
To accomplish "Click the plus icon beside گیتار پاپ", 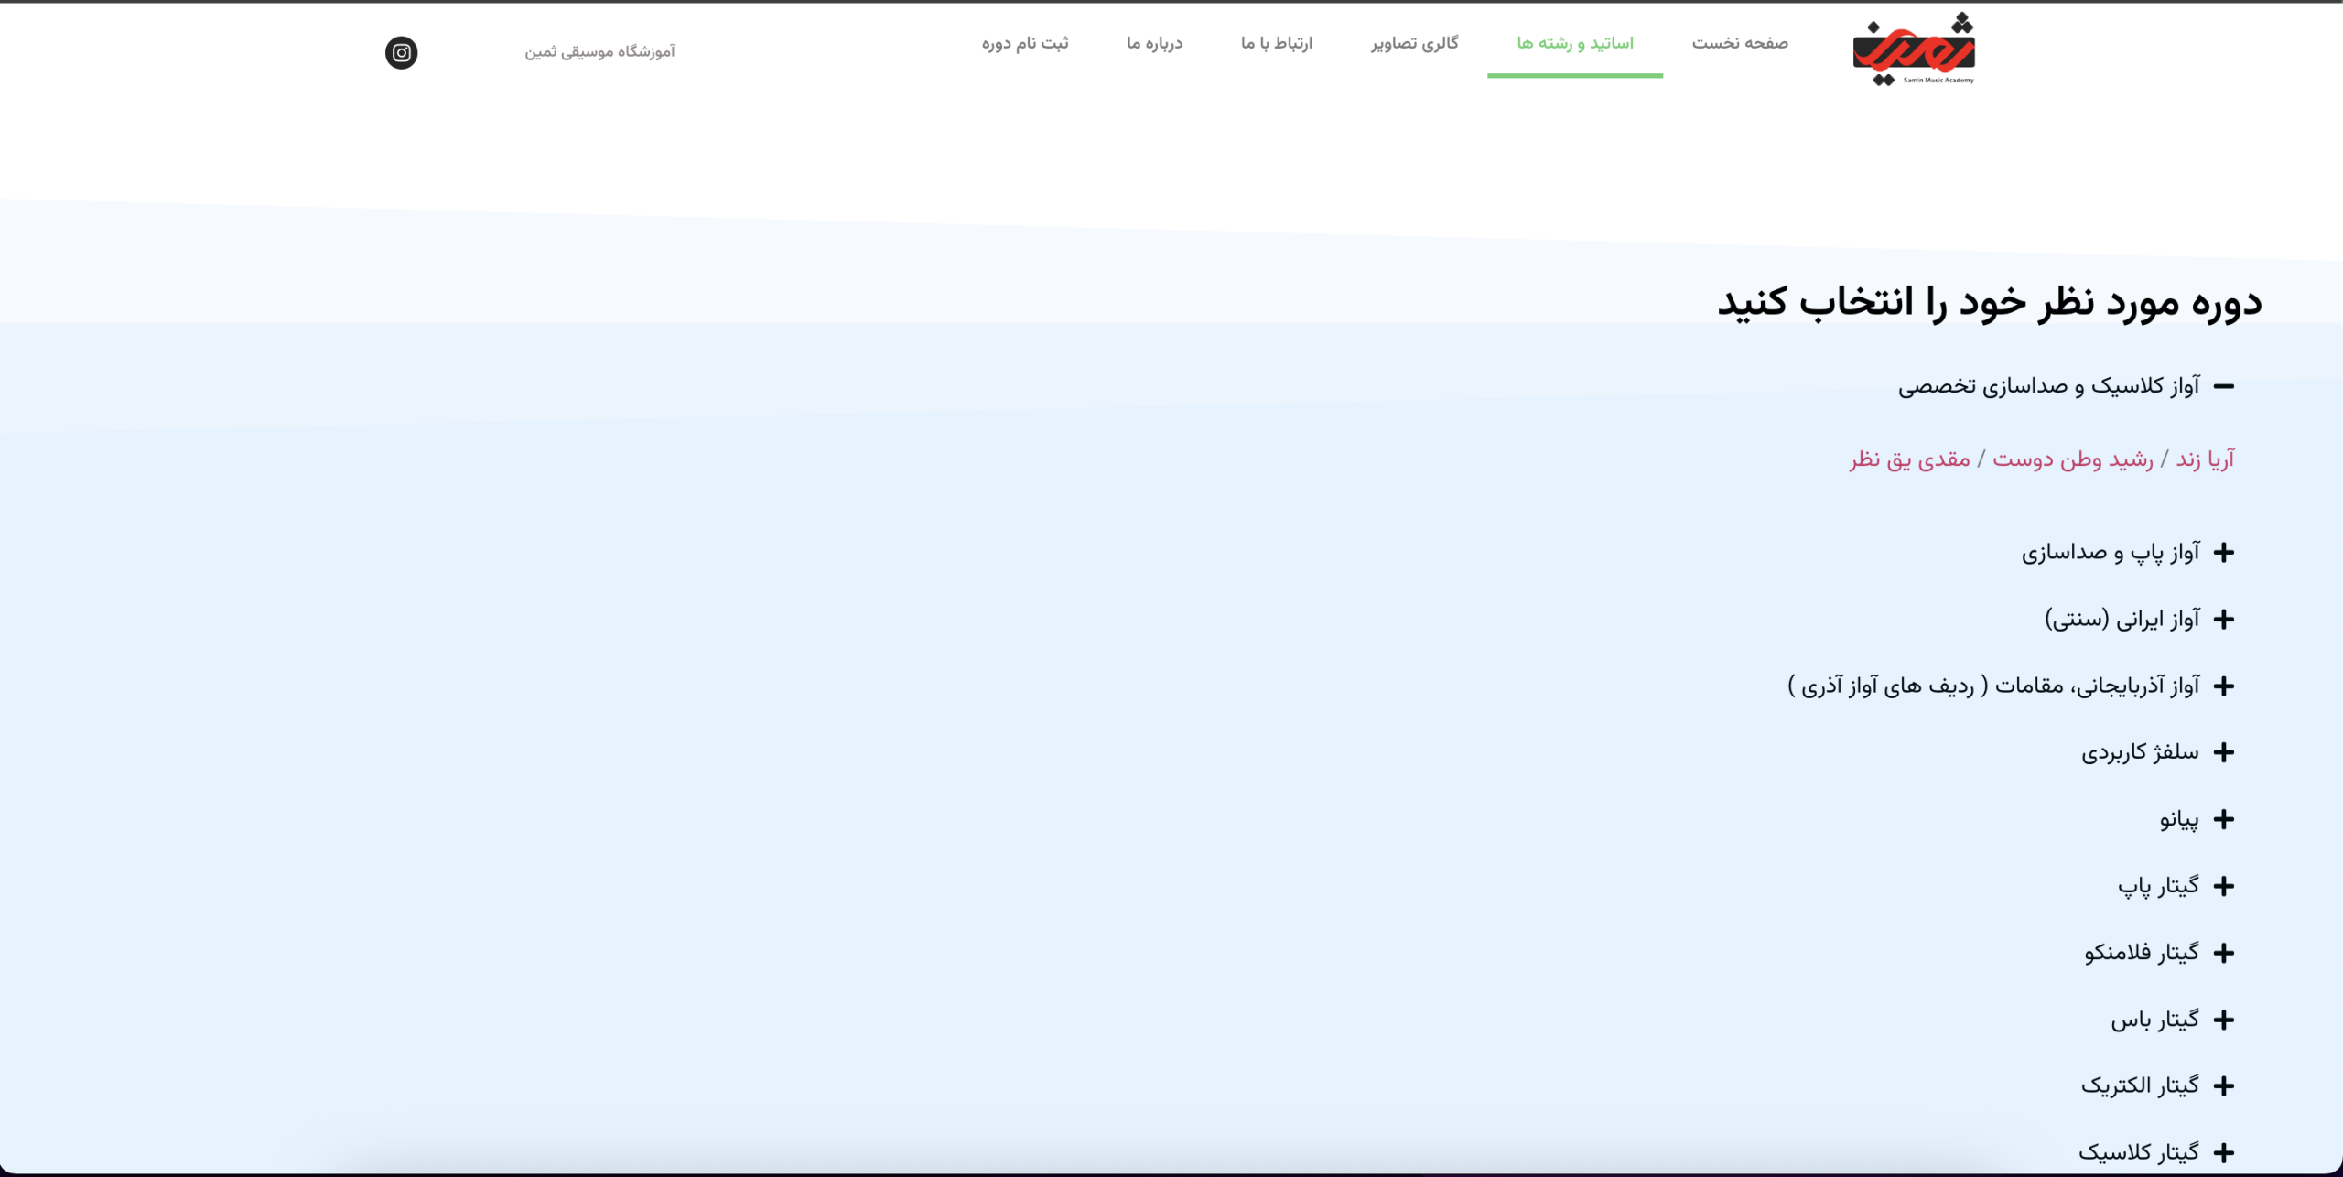I will 2224,886.
